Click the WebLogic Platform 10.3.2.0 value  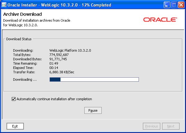tap(70, 50)
